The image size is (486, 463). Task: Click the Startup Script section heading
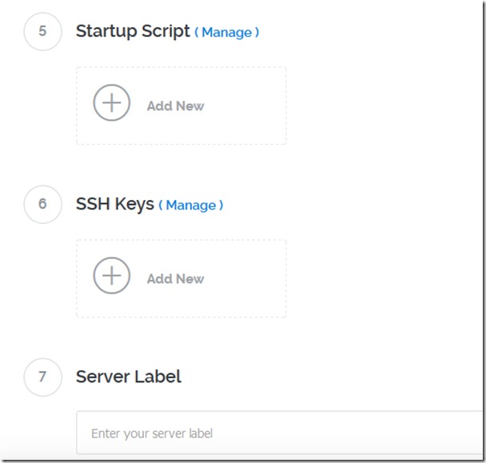(x=133, y=31)
